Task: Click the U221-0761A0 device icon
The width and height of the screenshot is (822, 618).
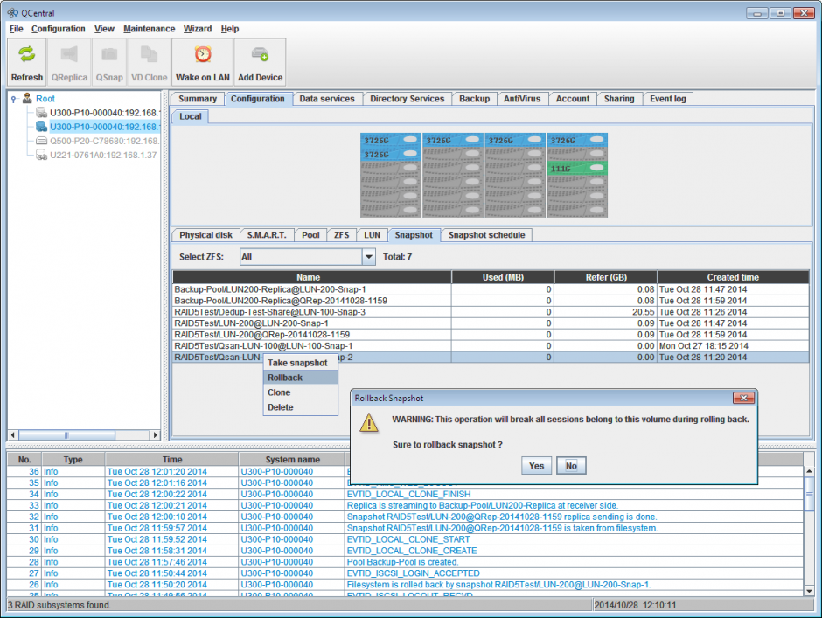Action: point(41,155)
